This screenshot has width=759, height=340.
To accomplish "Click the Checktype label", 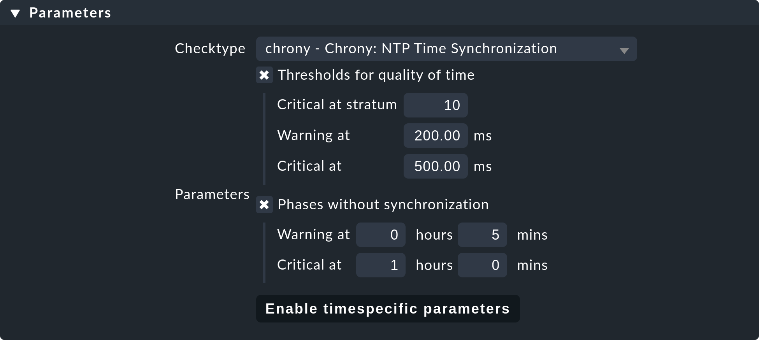I will tap(210, 49).
